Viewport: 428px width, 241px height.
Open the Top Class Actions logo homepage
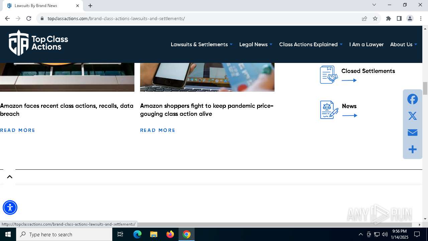pyautogui.click(x=38, y=43)
